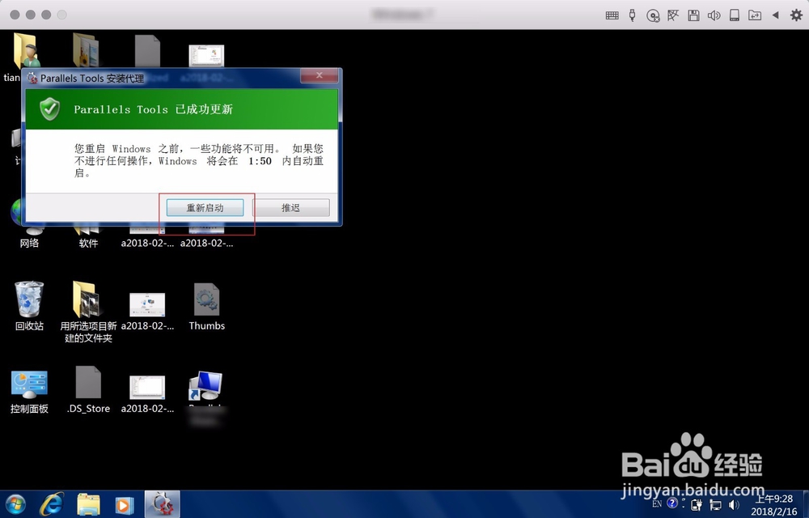Select the Thumbs file desktop icon
This screenshot has width=809, height=518.
tap(207, 307)
